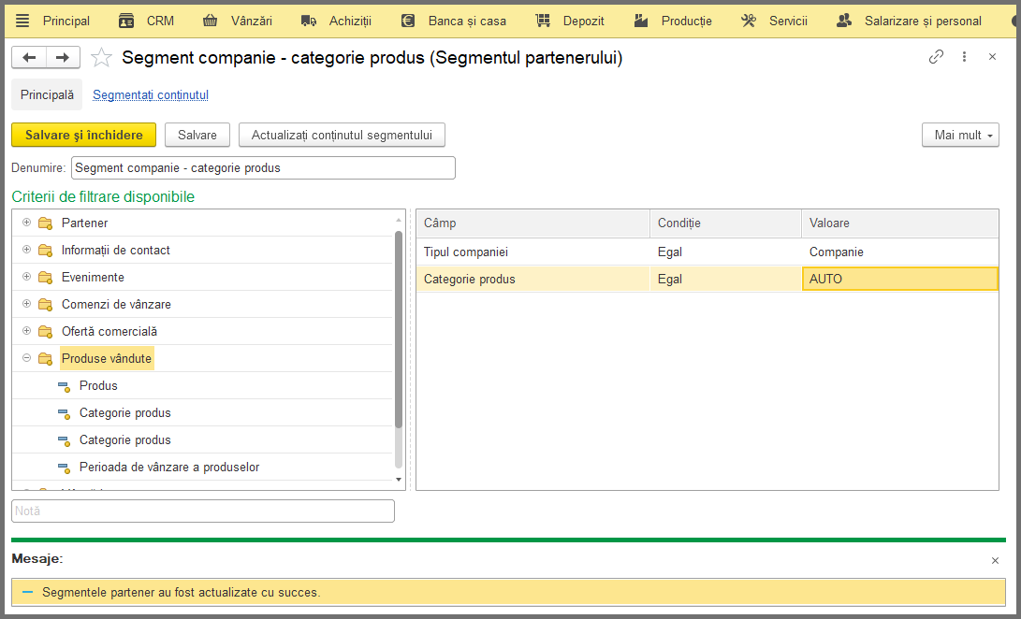Screen dimensions: 1021x619
Task: Click the Notă input field
Action: pyautogui.click(x=203, y=511)
